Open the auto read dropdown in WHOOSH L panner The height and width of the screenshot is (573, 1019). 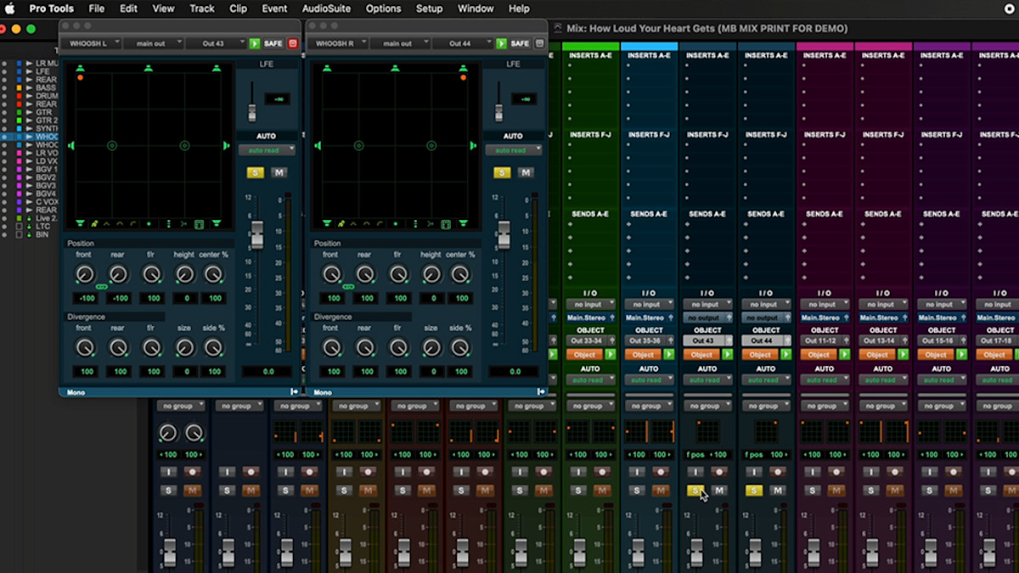pos(267,150)
